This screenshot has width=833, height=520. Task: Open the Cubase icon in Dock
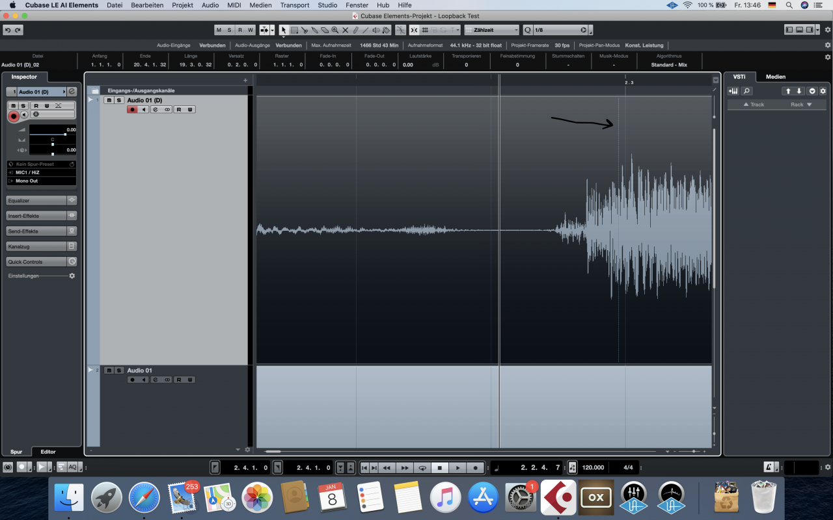click(558, 498)
